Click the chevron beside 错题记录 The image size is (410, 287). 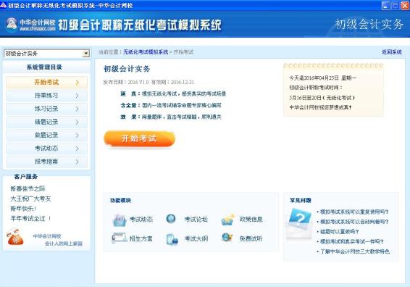(77, 122)
